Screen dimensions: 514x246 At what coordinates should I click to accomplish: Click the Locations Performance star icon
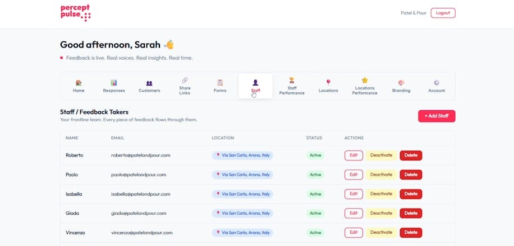[x=365, y=80]
